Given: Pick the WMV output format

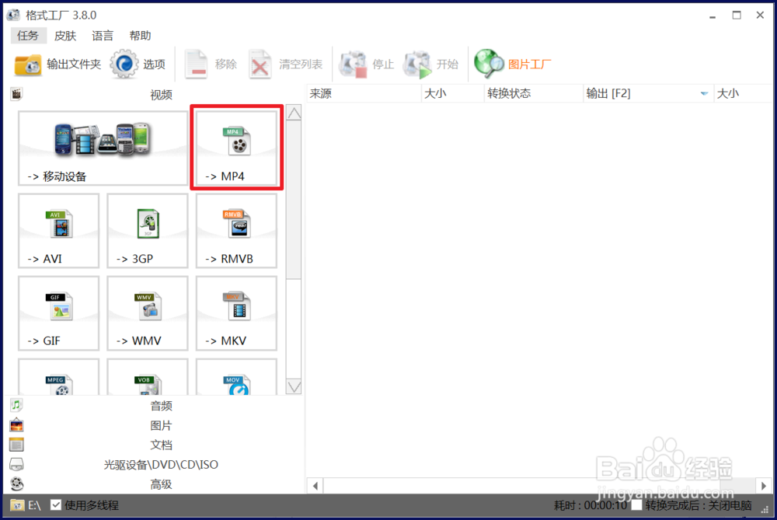Looking at the screenshot, I should (x=147, y=312).
